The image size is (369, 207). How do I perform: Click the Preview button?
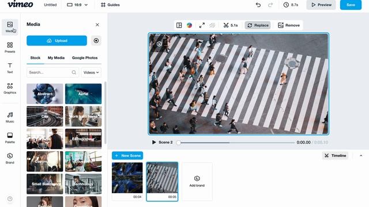[321, 5]
